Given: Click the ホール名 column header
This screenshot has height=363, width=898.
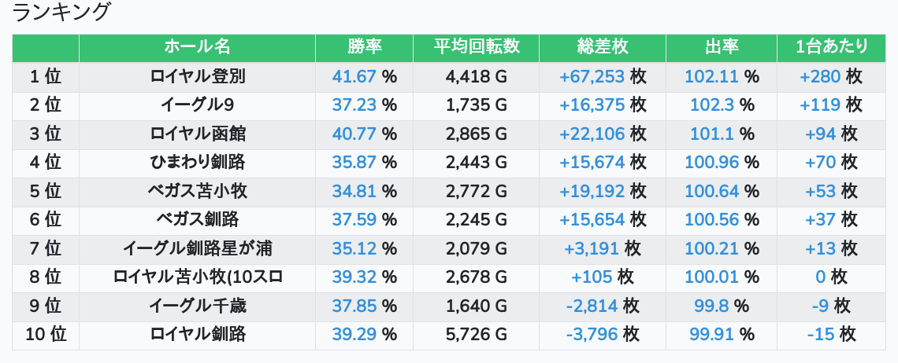Looking at the screenshot, I should tap(197, 47).
